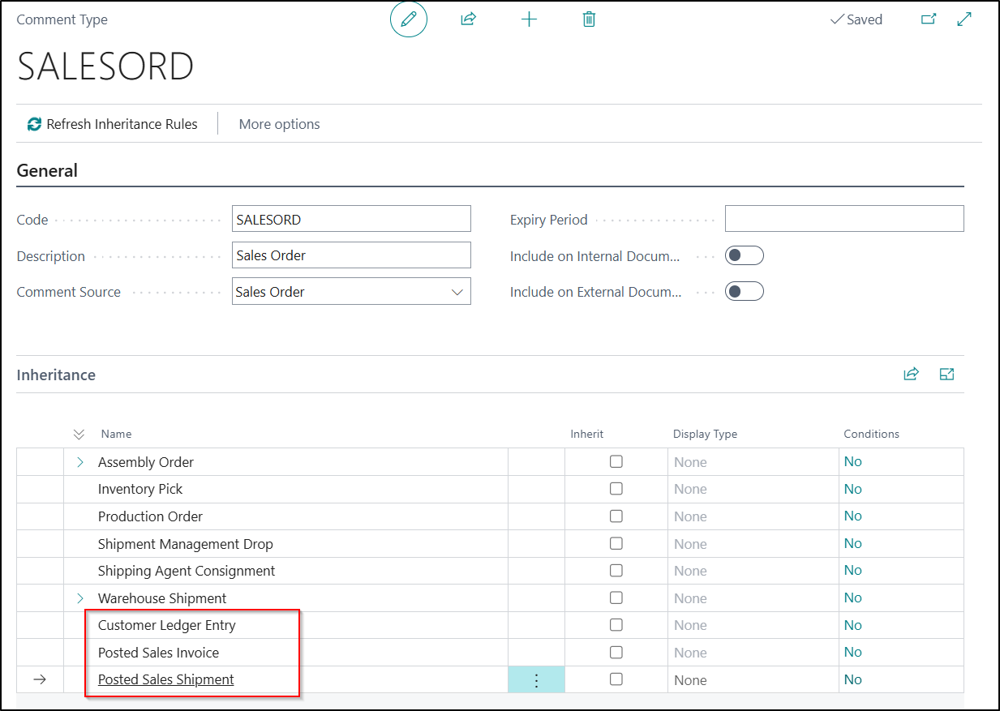Expand the Assembly Order row
Screen dimensions: 1000x711
click(80, 462)
